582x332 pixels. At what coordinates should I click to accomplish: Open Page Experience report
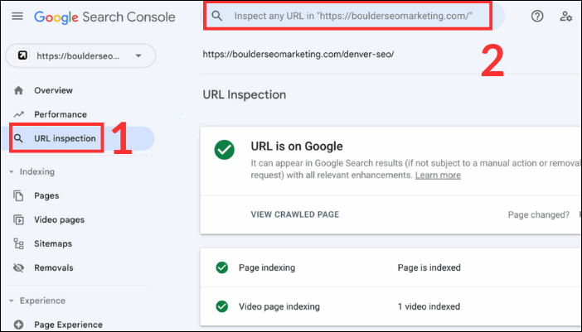tap(68, 325)
